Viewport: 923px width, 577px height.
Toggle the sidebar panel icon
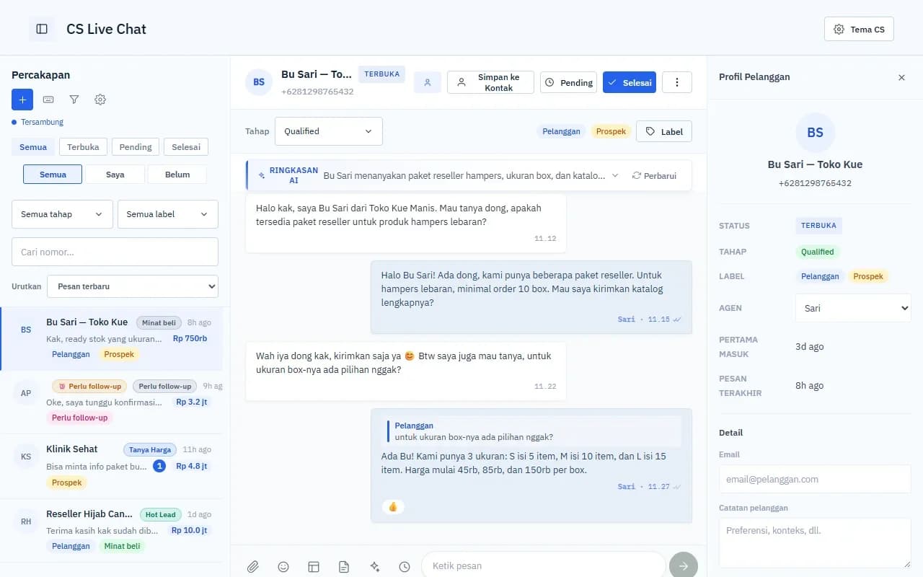click(42, 29)
